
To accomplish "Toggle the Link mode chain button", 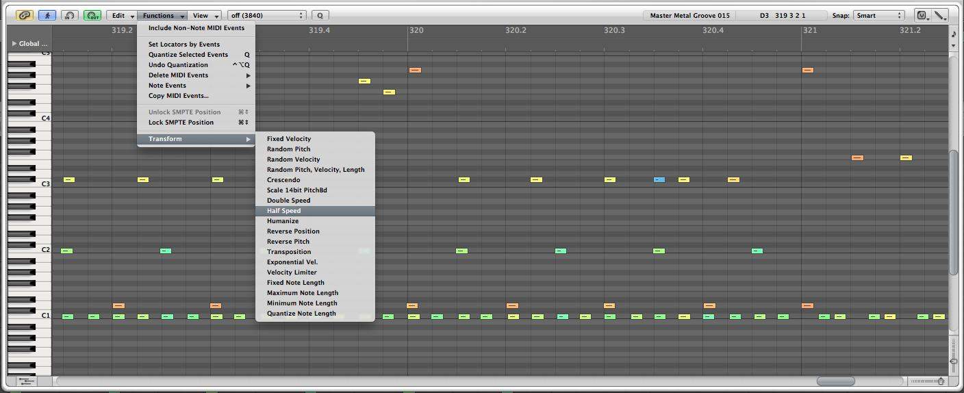I will 25,15.
